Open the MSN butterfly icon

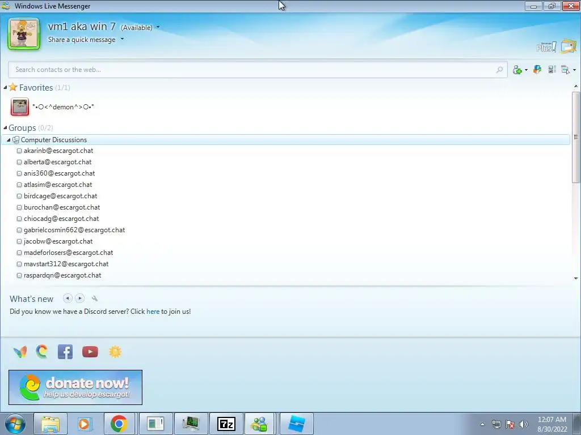click(20, 351)
